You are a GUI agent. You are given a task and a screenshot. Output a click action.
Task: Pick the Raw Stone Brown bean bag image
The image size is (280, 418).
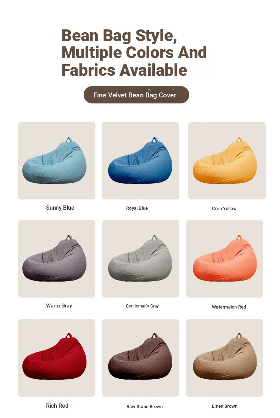coord(141,358)
